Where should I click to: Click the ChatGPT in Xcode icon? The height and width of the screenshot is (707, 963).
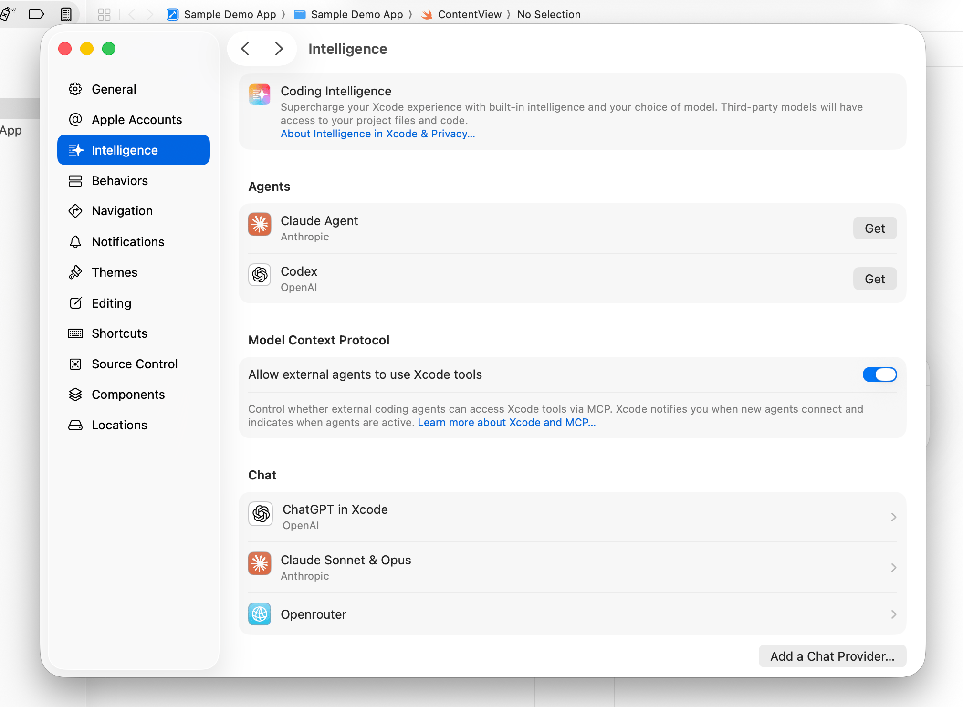261,514
